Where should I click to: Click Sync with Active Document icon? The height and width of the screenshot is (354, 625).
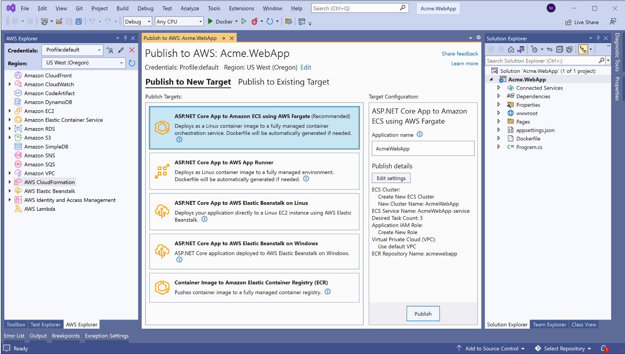click(x=549, y=49)
